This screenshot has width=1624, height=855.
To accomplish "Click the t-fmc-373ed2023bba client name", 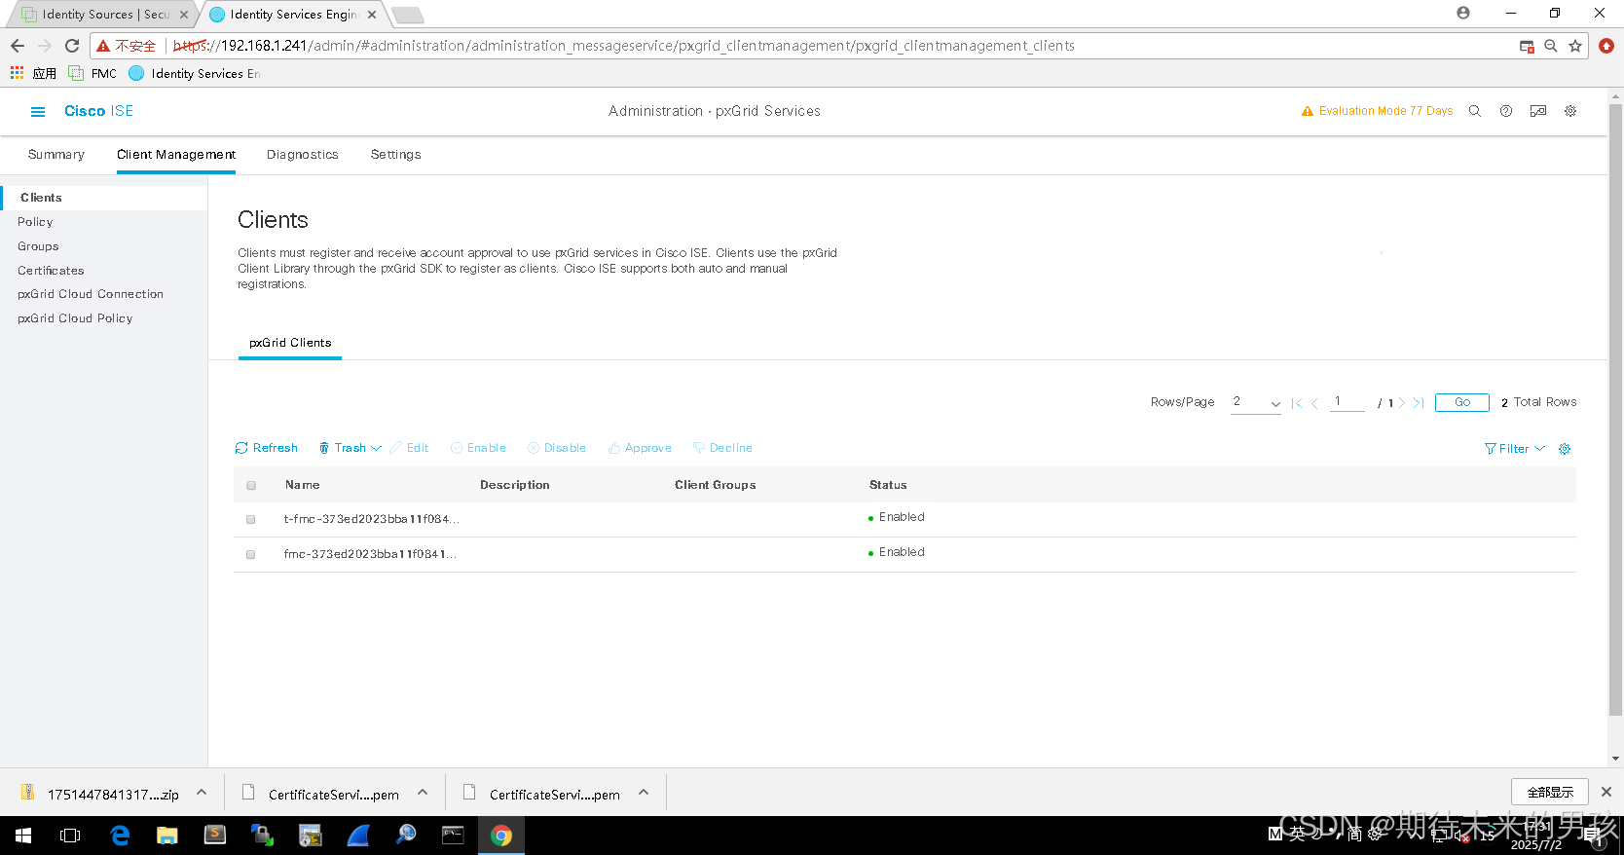I will click(371, 519).
